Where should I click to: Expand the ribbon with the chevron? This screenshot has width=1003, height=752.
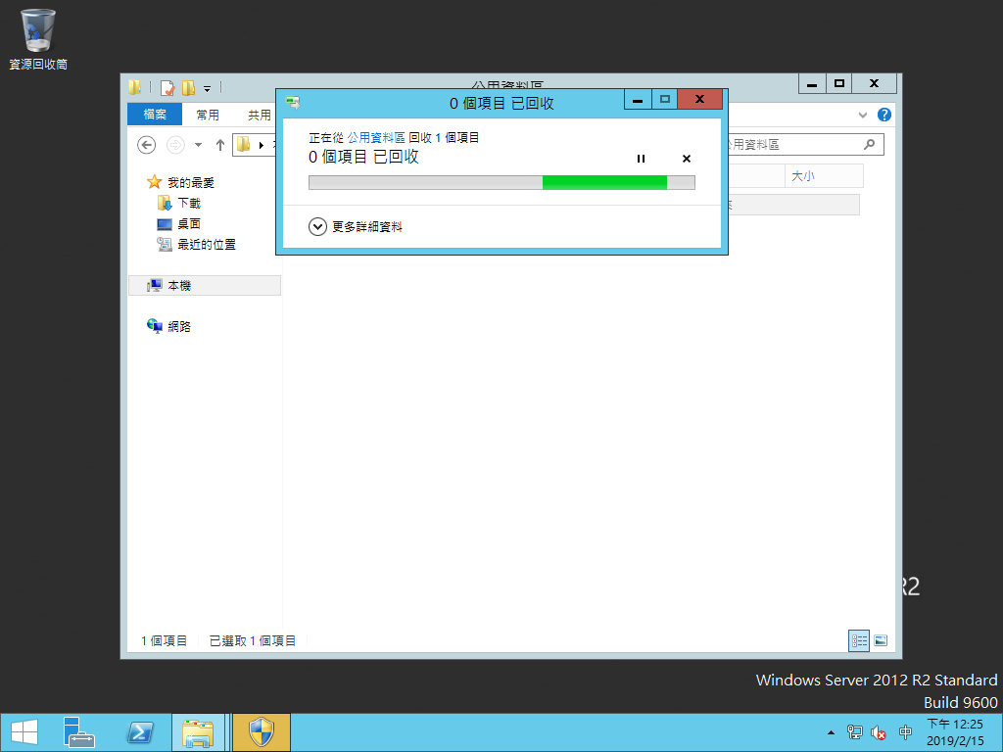pyautogui.click(x=862, y=116)
